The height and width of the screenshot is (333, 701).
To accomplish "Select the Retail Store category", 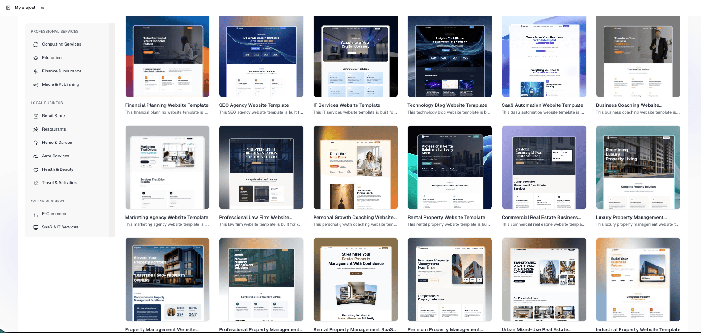I will pos(53,116).
